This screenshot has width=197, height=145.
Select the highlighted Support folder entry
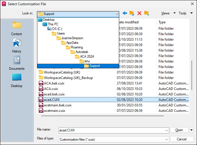(78, 66)
